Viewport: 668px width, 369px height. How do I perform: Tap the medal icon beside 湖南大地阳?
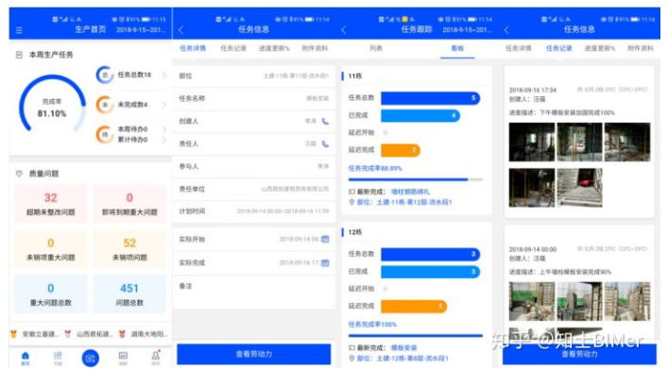(x=122, y=334)
